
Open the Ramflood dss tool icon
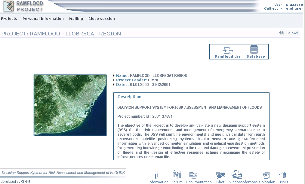[228, 50]
